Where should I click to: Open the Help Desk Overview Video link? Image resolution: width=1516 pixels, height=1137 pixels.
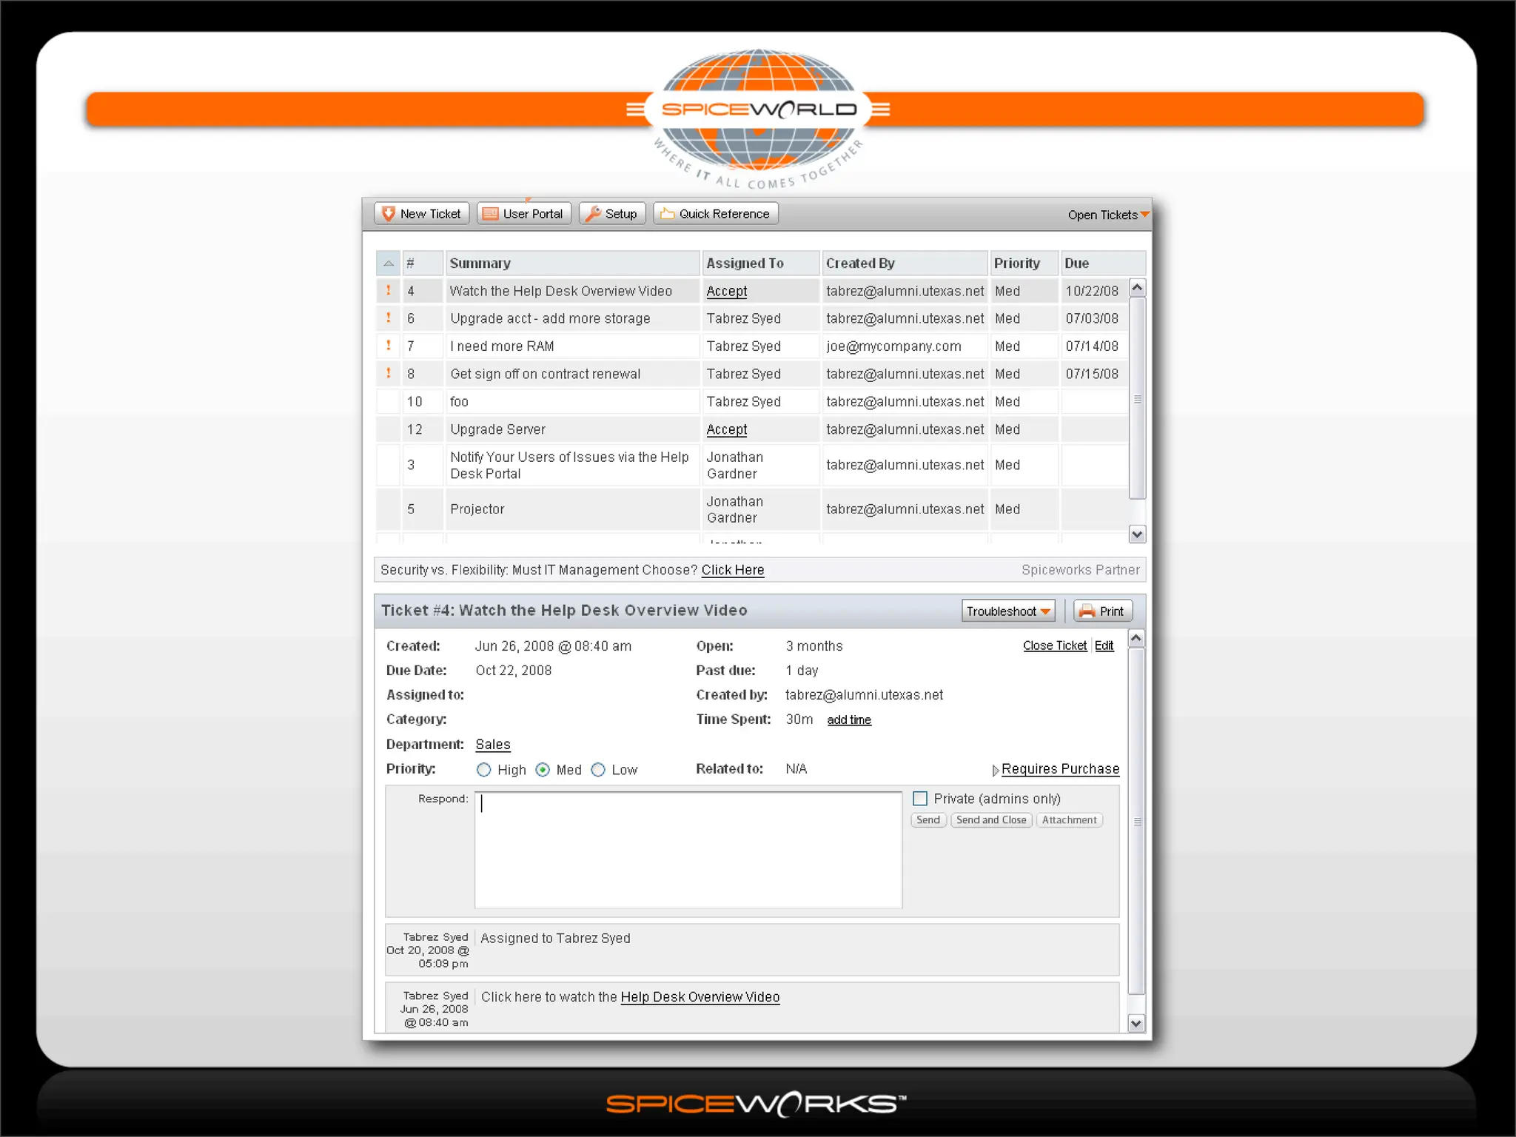point(700,998)
